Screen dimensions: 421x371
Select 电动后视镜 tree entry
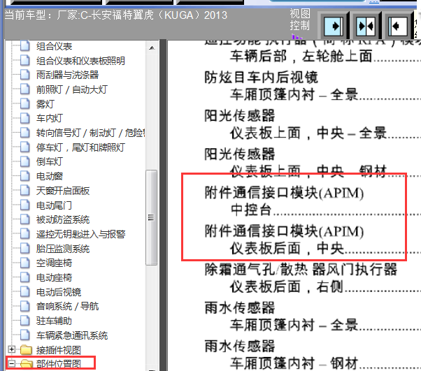point(59,292)
